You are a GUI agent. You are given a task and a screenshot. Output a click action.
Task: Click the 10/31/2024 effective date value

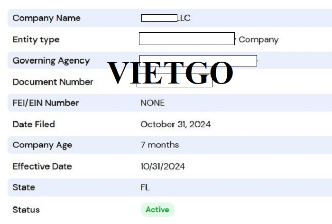(163, 167)
